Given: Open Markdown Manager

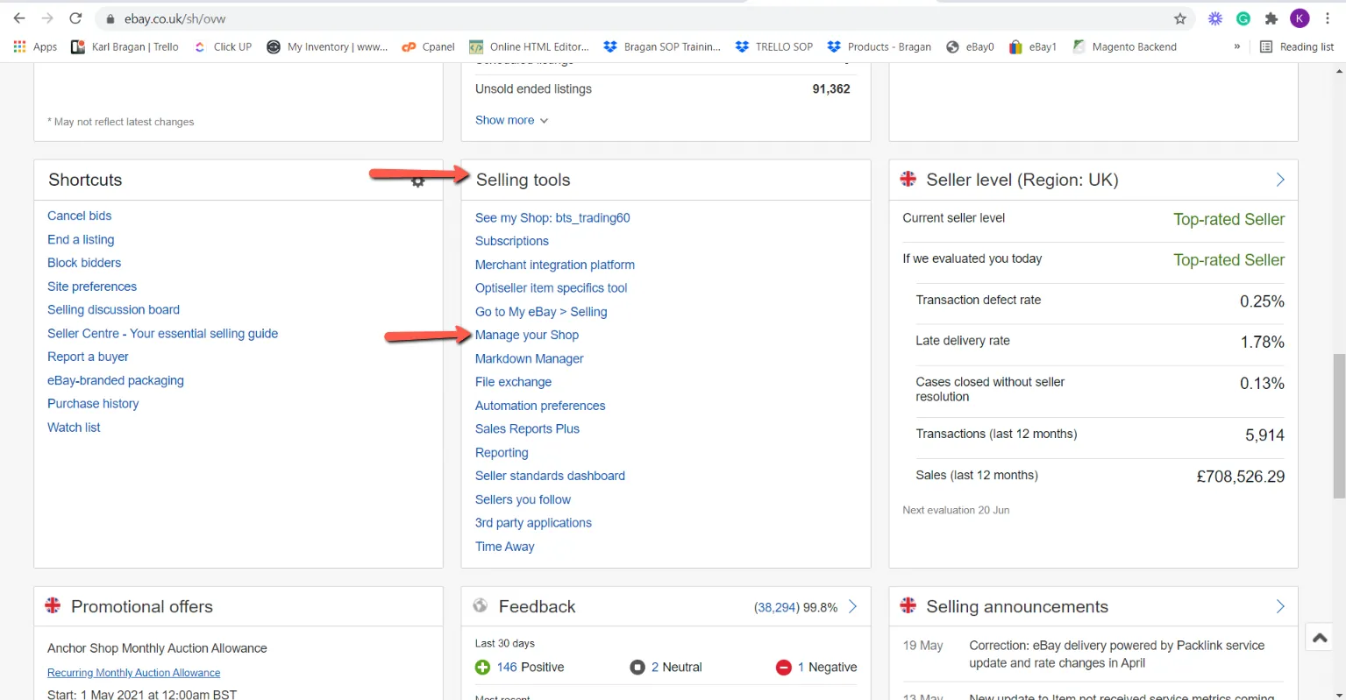Looking at the screenshot, I should point(529,358).
